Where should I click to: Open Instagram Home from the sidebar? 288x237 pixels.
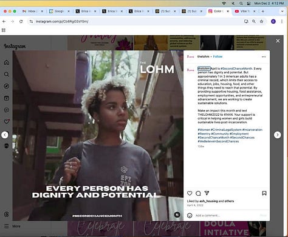7,62
